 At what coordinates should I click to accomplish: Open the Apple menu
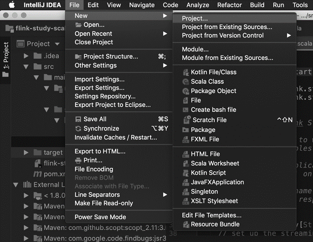[12, 5]
